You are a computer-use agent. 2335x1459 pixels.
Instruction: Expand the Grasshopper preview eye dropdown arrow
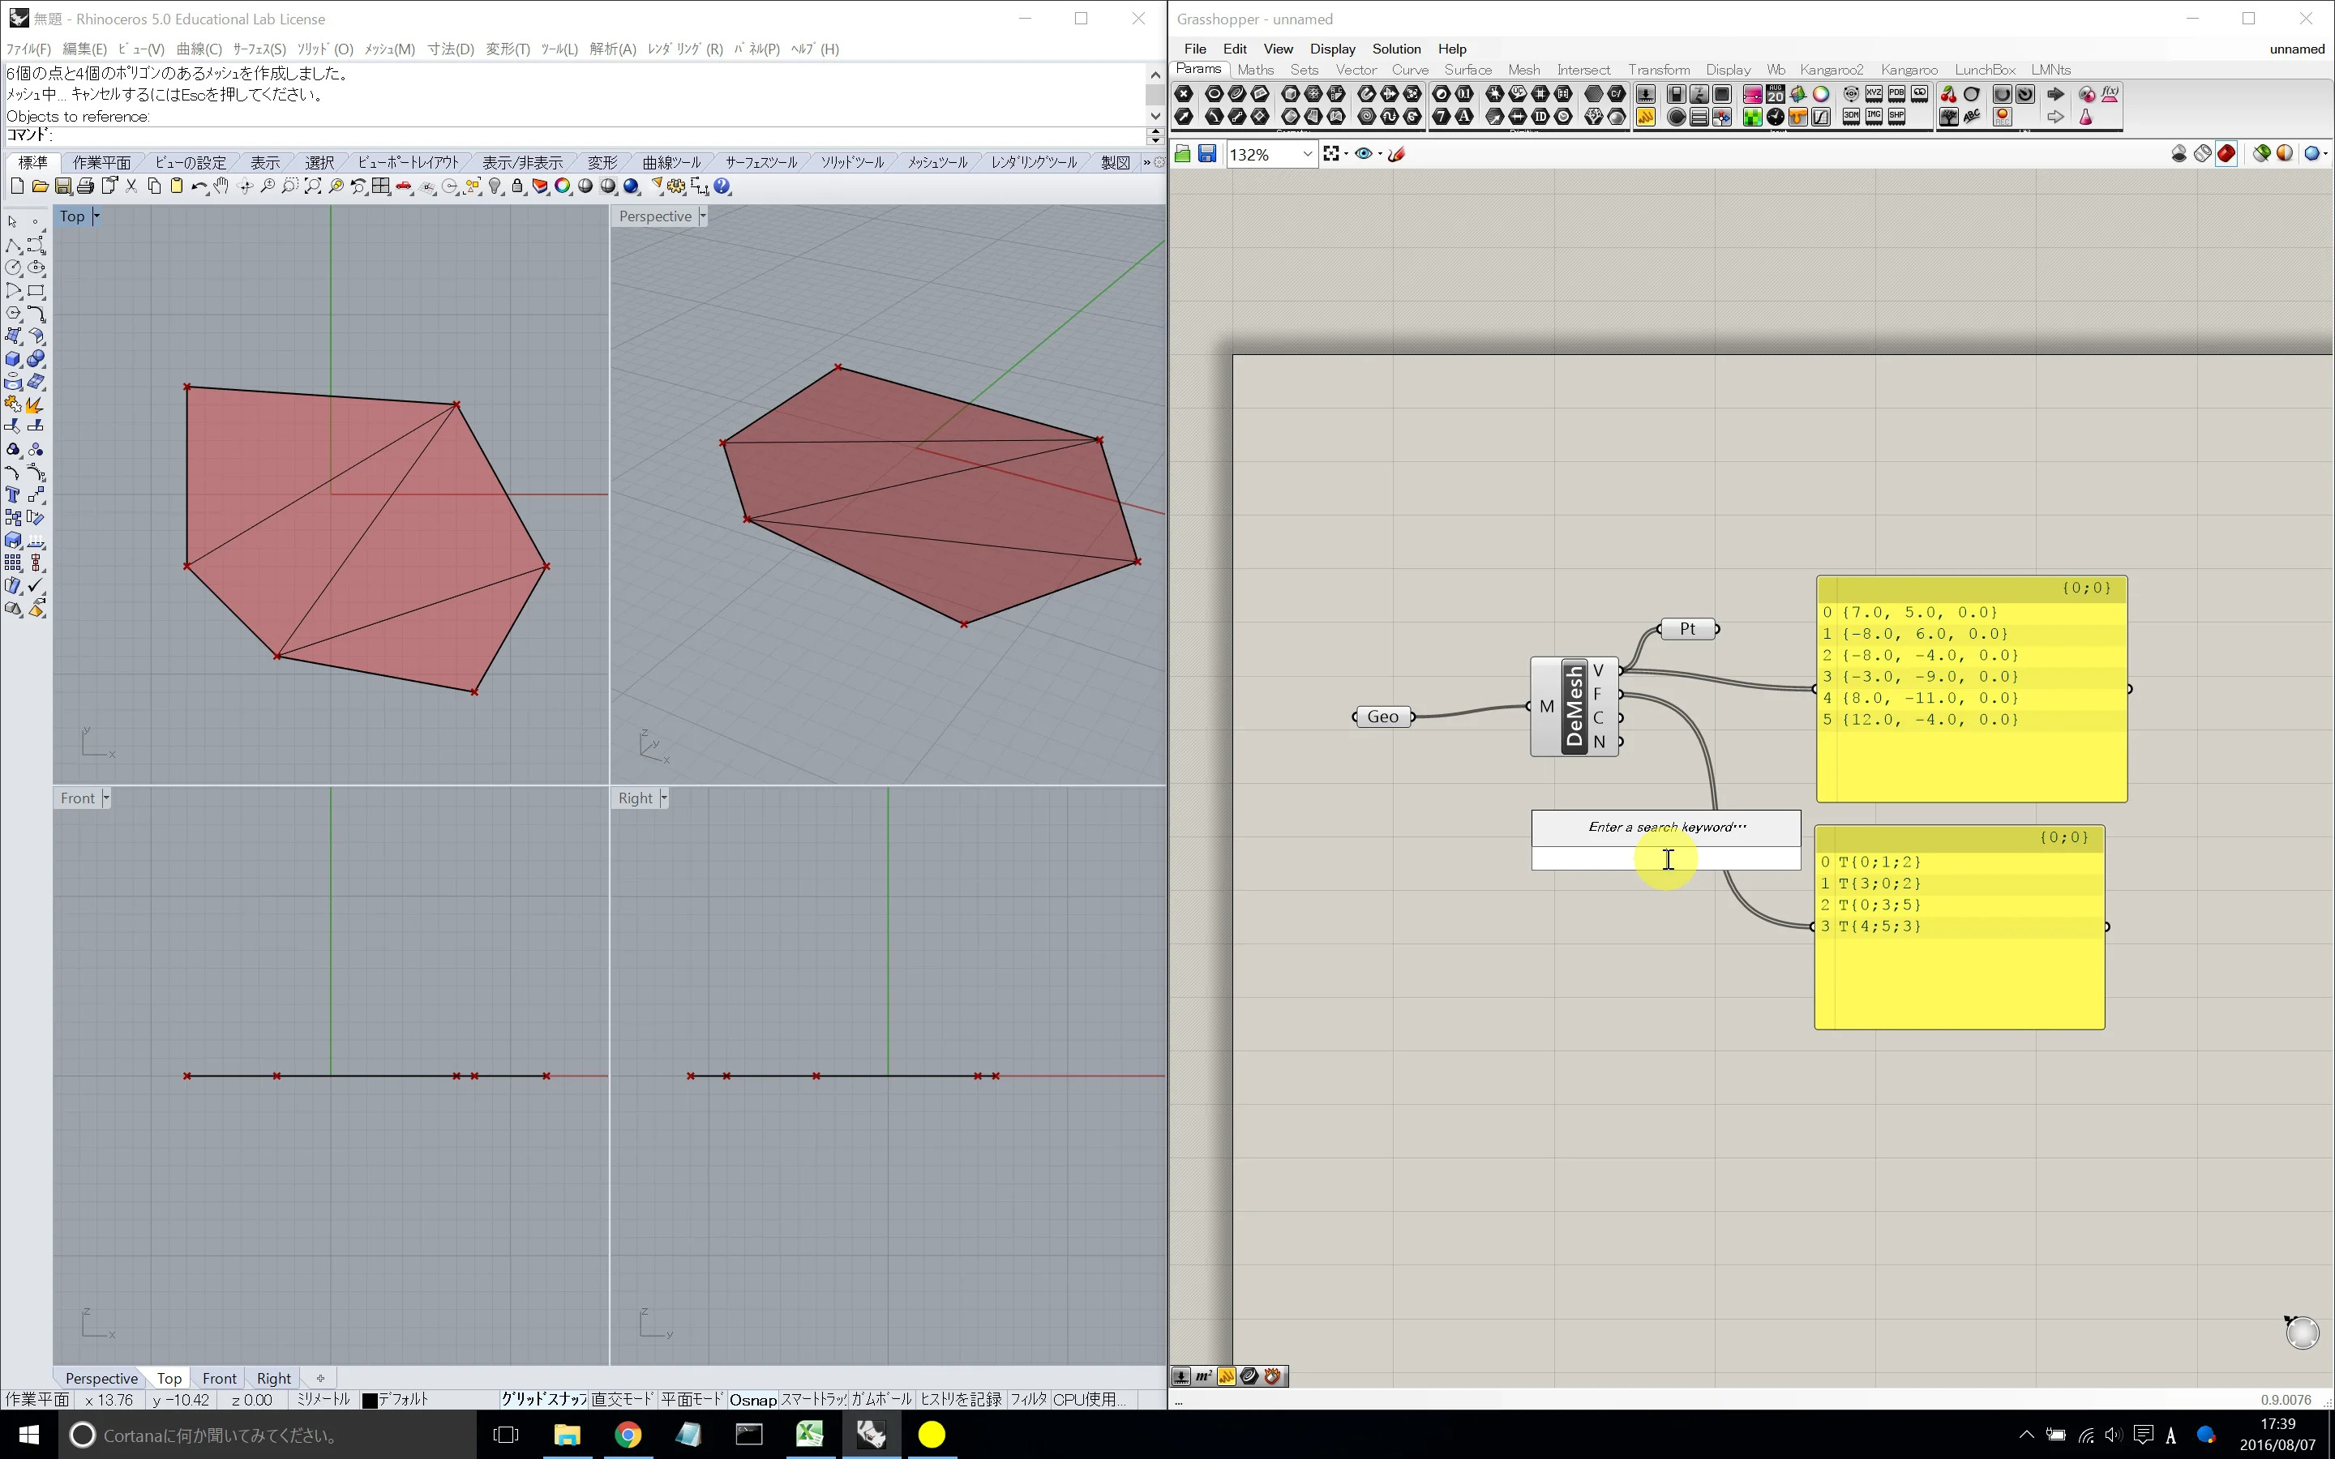point(1380,153)
